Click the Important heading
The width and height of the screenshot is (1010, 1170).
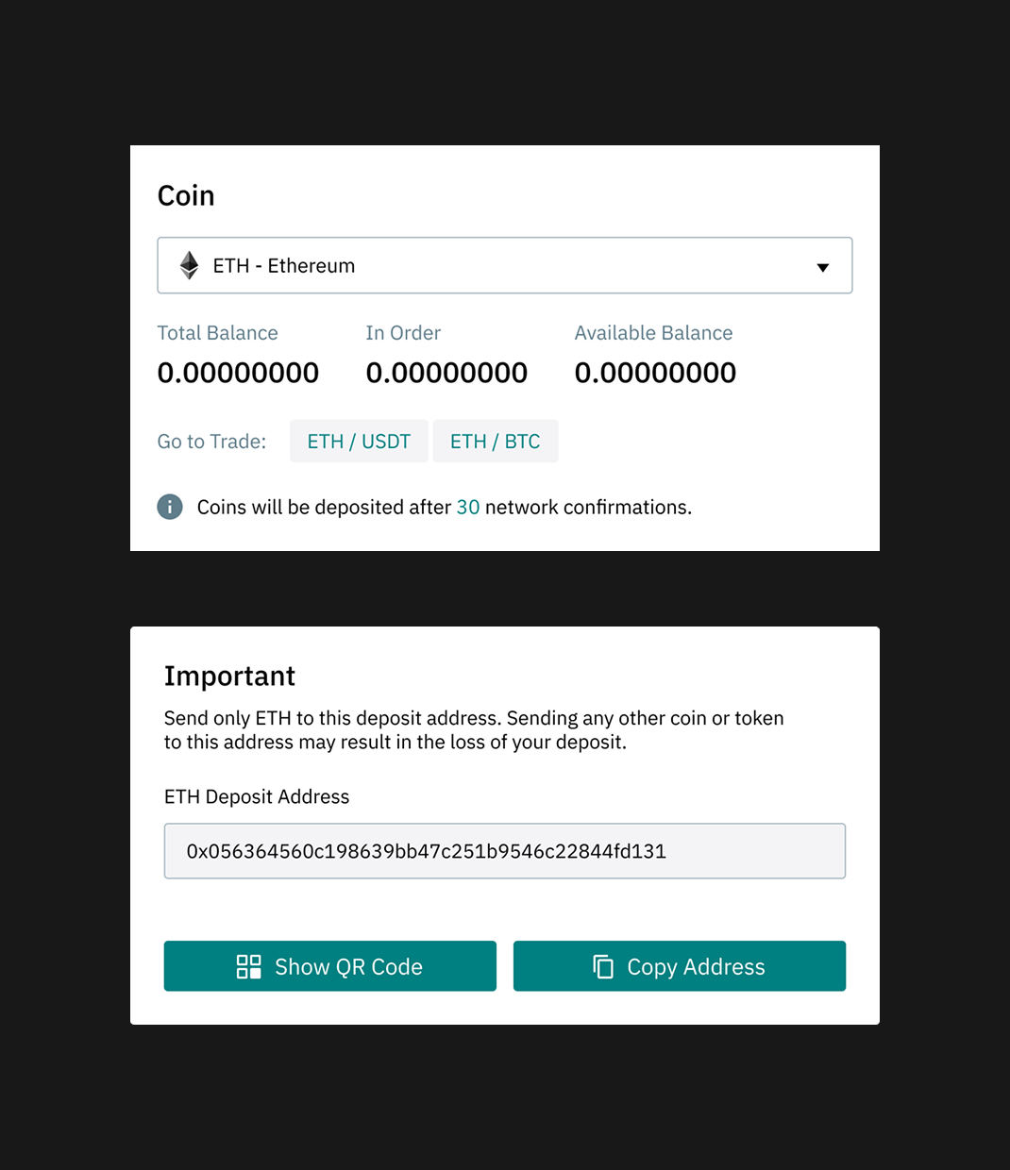[229, 676]
